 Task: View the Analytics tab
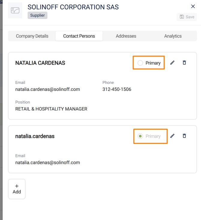(x=173, y=36)
